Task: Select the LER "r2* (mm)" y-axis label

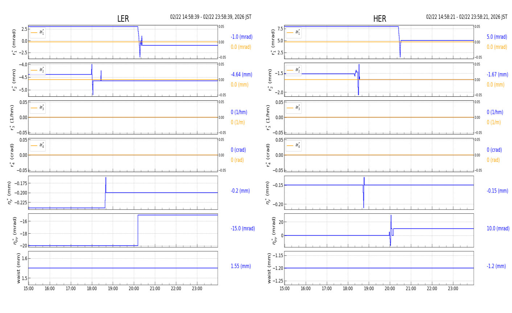Action: 14,80
